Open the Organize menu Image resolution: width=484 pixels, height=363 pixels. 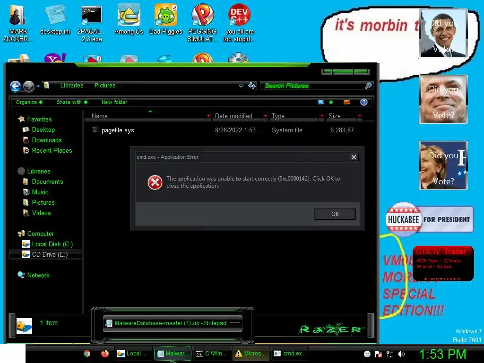29,102
